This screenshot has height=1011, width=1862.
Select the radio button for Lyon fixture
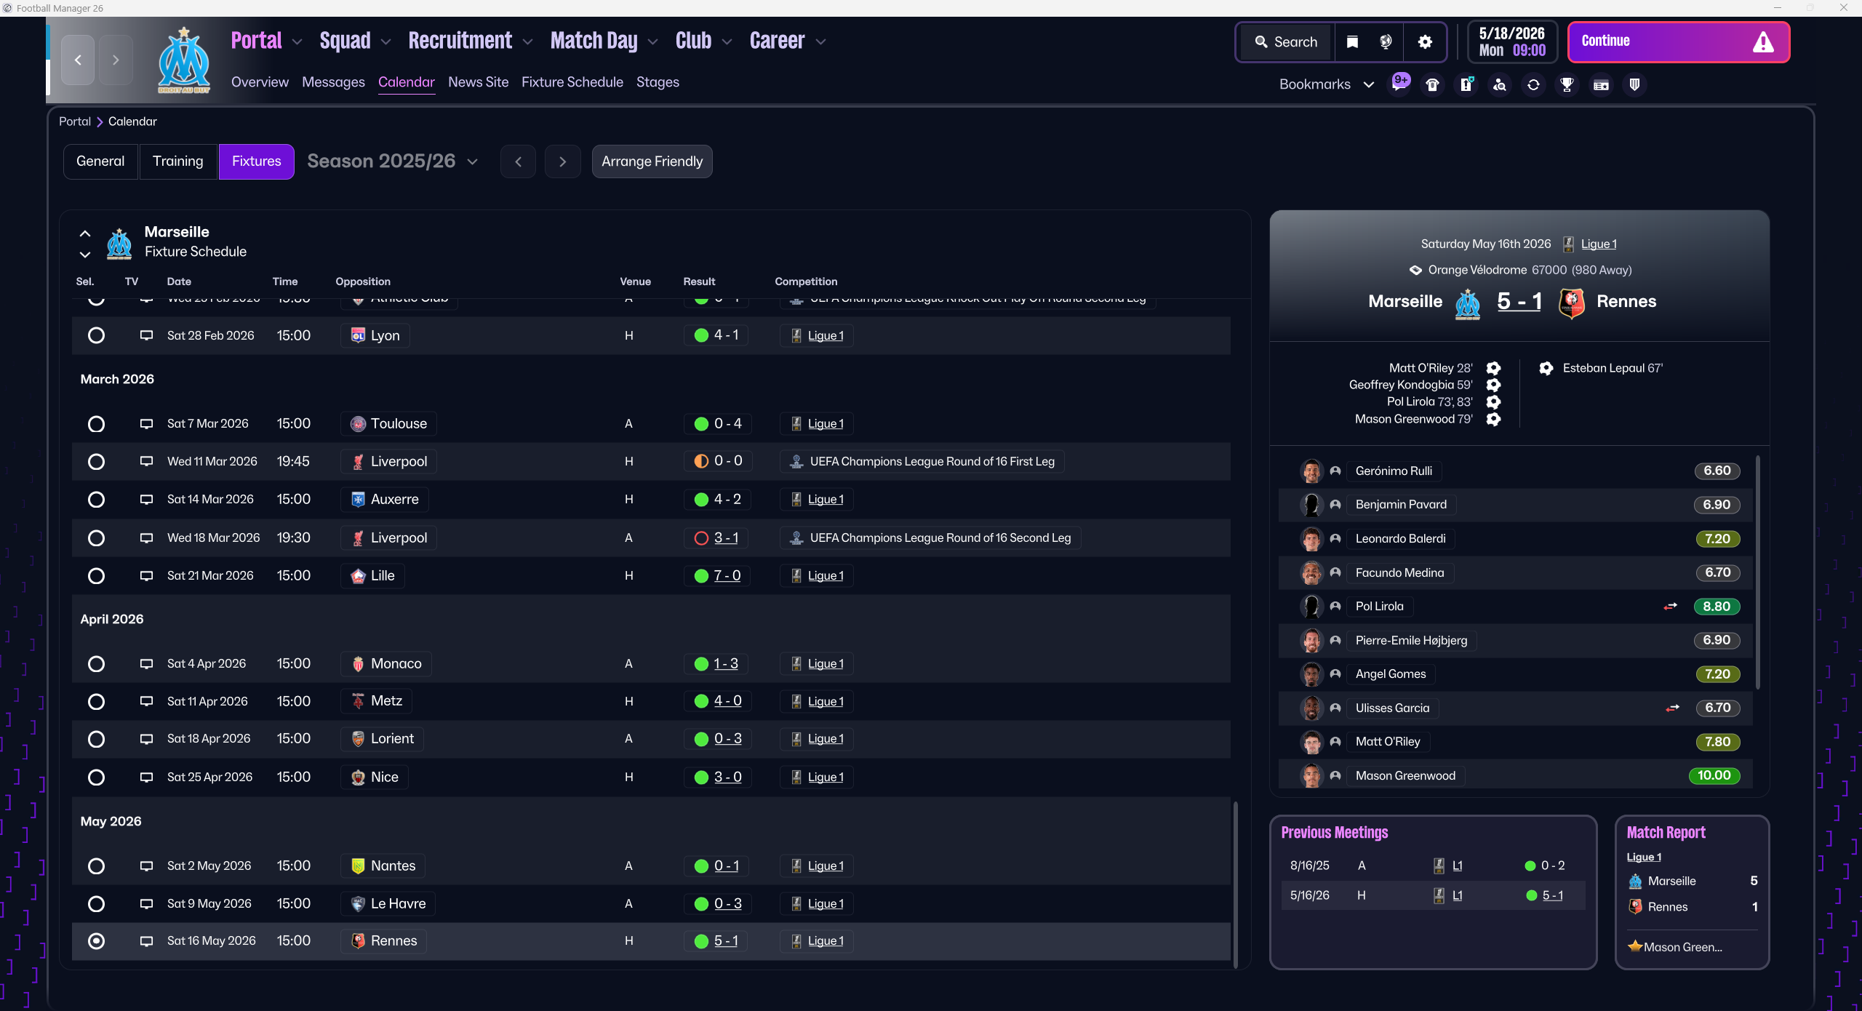[96, 335]
